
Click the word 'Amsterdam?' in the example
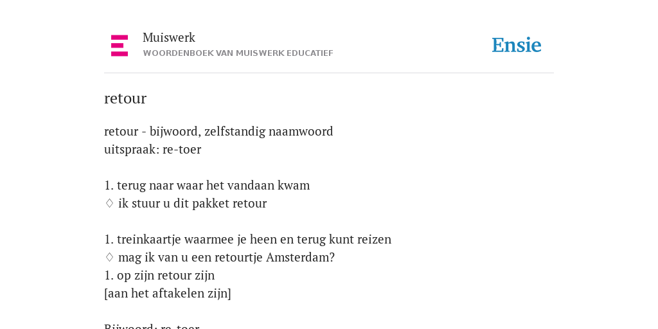301,257
